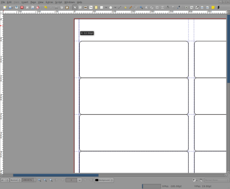Open the Help menu

click(79, 2)
